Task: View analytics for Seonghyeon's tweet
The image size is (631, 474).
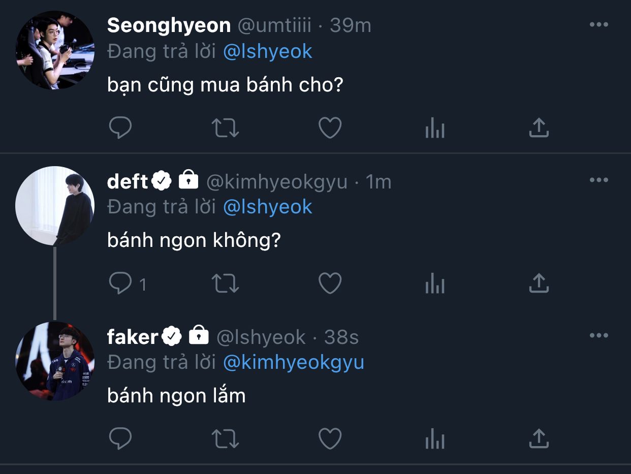Action: pos(434,129)
